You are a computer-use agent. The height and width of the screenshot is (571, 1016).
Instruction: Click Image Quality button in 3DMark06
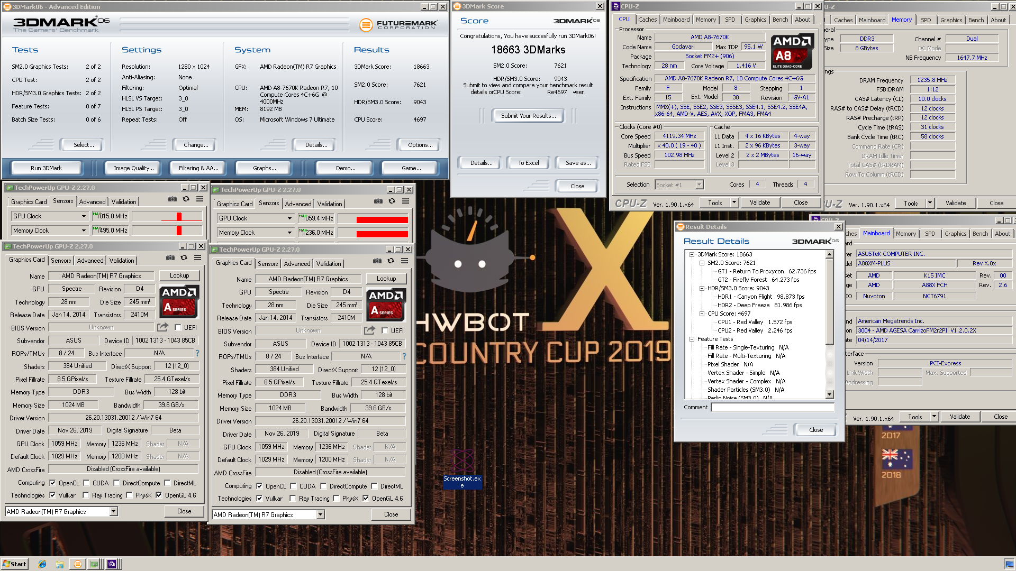point(133,168)
